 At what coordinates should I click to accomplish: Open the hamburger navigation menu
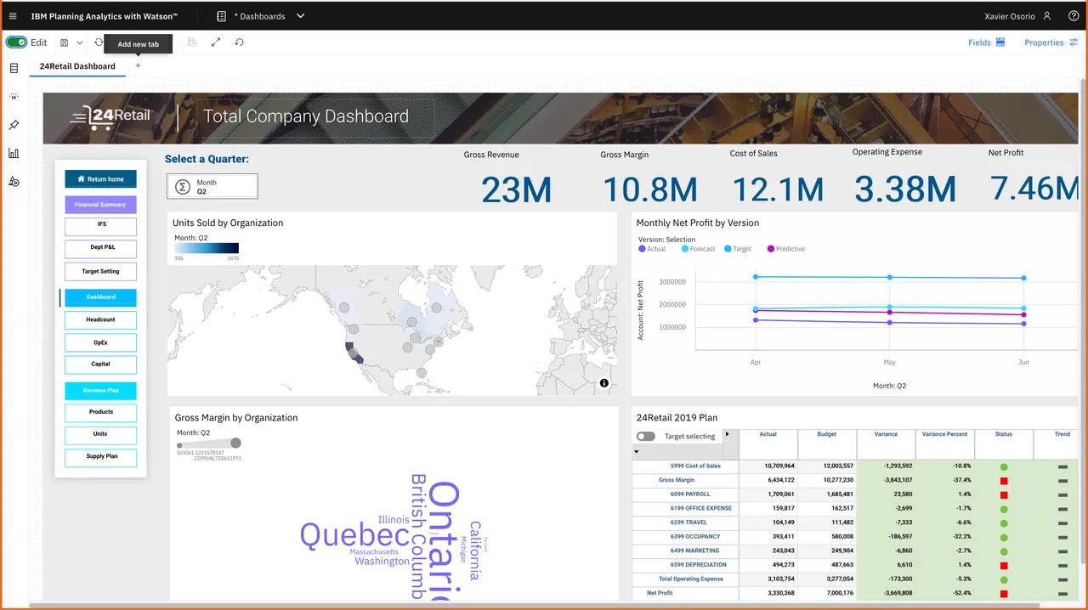coord(13,16)
